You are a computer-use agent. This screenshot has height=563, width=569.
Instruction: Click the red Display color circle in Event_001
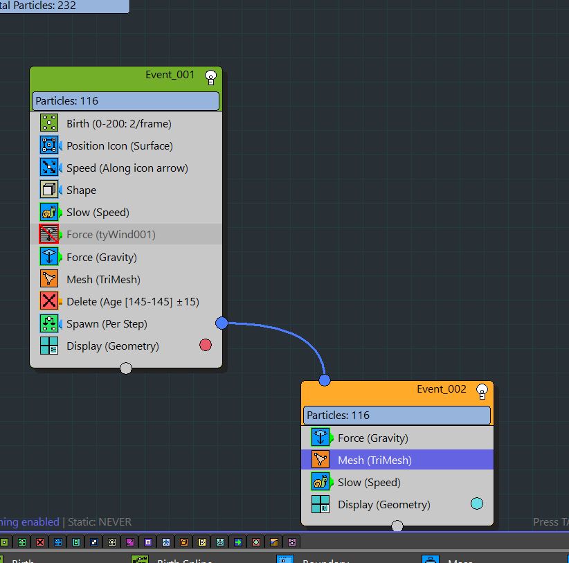pos(206,345)
